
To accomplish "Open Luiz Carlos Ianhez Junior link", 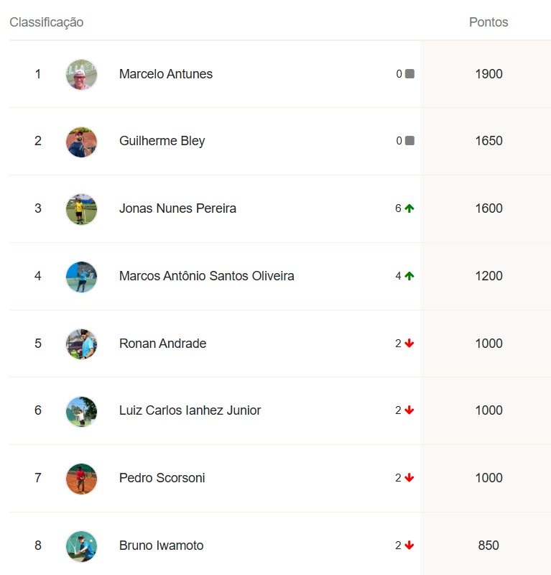I will (x=190, y=410).
